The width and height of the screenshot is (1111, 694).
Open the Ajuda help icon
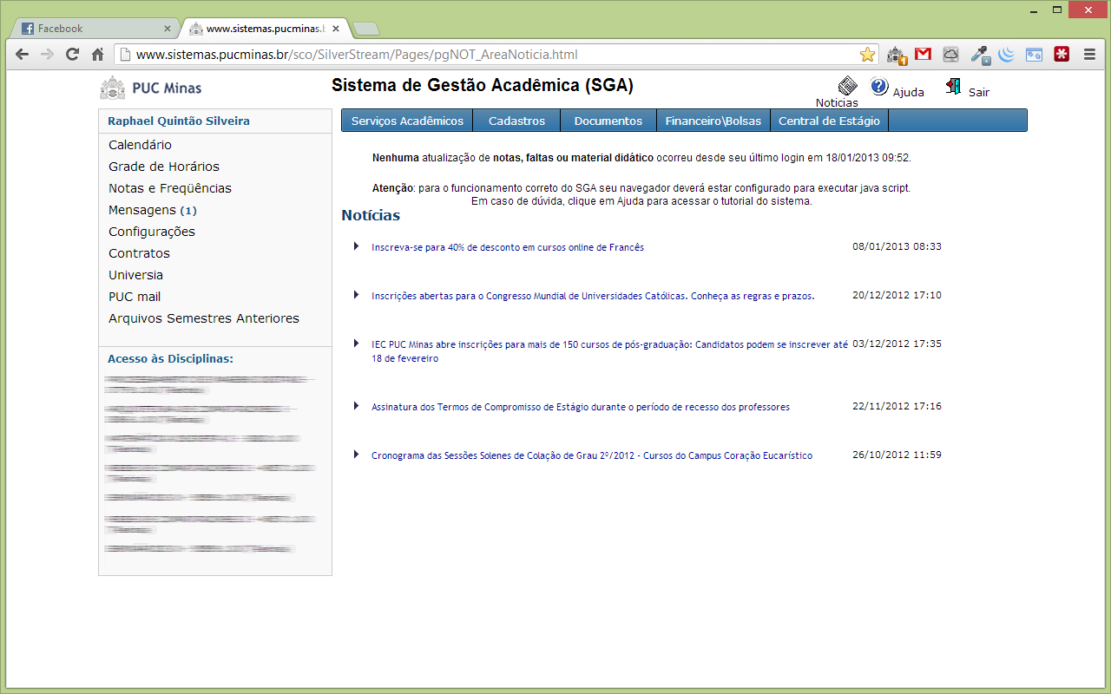pyautogui.click(x=879, y=86)
